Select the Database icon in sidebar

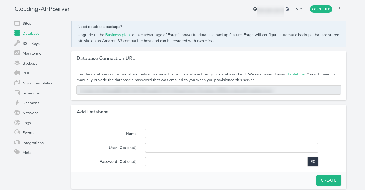coord(17,33)
